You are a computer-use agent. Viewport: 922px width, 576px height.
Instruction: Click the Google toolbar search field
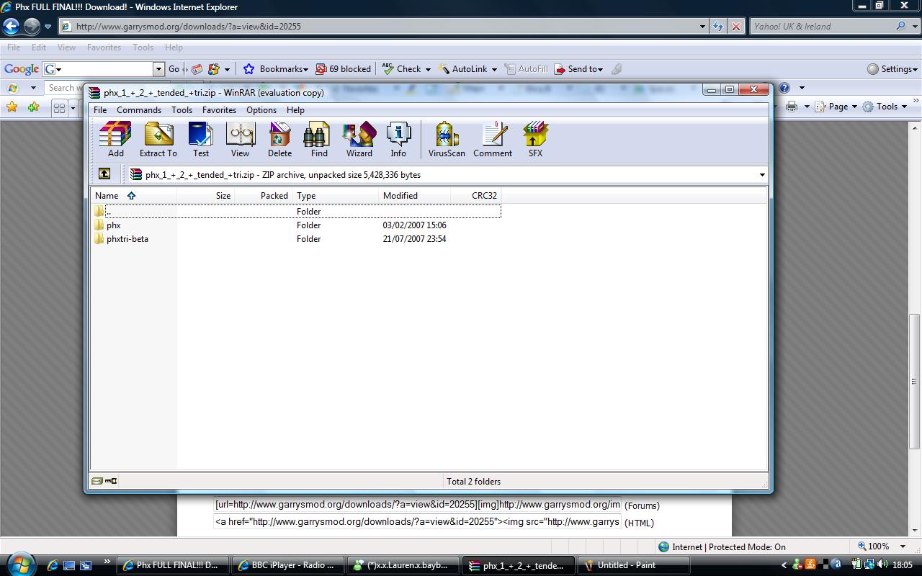coord(104,69)
